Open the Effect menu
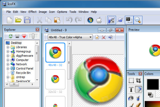 tap(33, 12)
